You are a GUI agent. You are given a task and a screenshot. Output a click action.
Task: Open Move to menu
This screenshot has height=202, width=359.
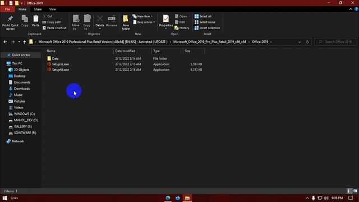[x=76, y=22]
